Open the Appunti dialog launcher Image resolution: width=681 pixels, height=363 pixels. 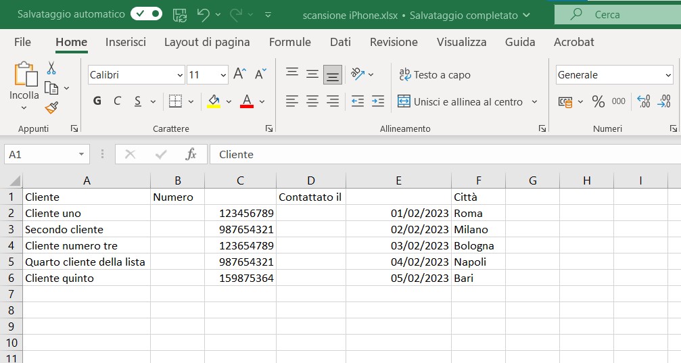[74, 128]
